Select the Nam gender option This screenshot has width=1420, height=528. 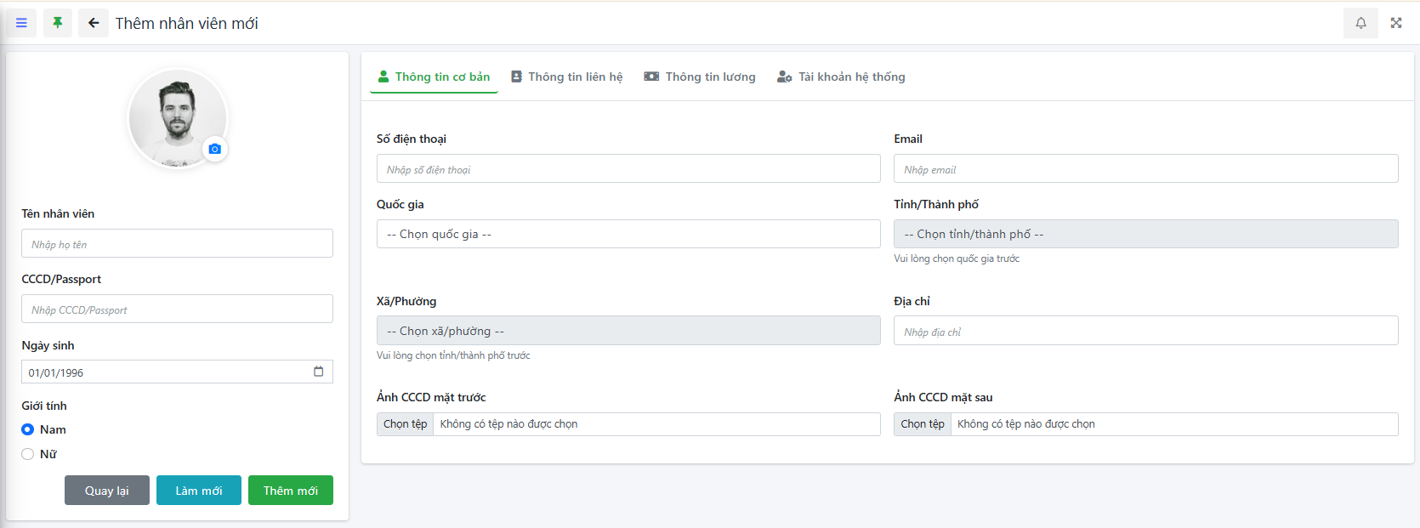point(28,429)
